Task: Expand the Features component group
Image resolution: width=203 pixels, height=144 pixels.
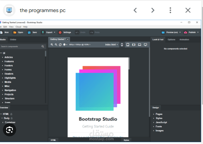Action: tap(3, 61)
